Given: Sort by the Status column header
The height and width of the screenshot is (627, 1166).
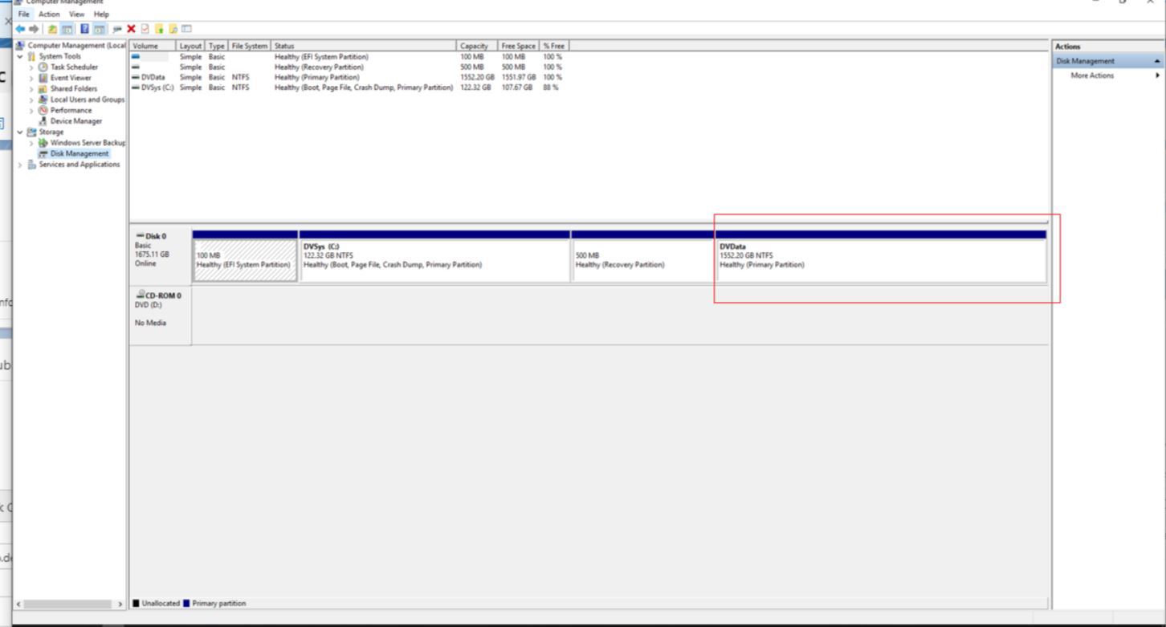Looking at the screenshot, I should pyautogui.click(x=364, y=47).
